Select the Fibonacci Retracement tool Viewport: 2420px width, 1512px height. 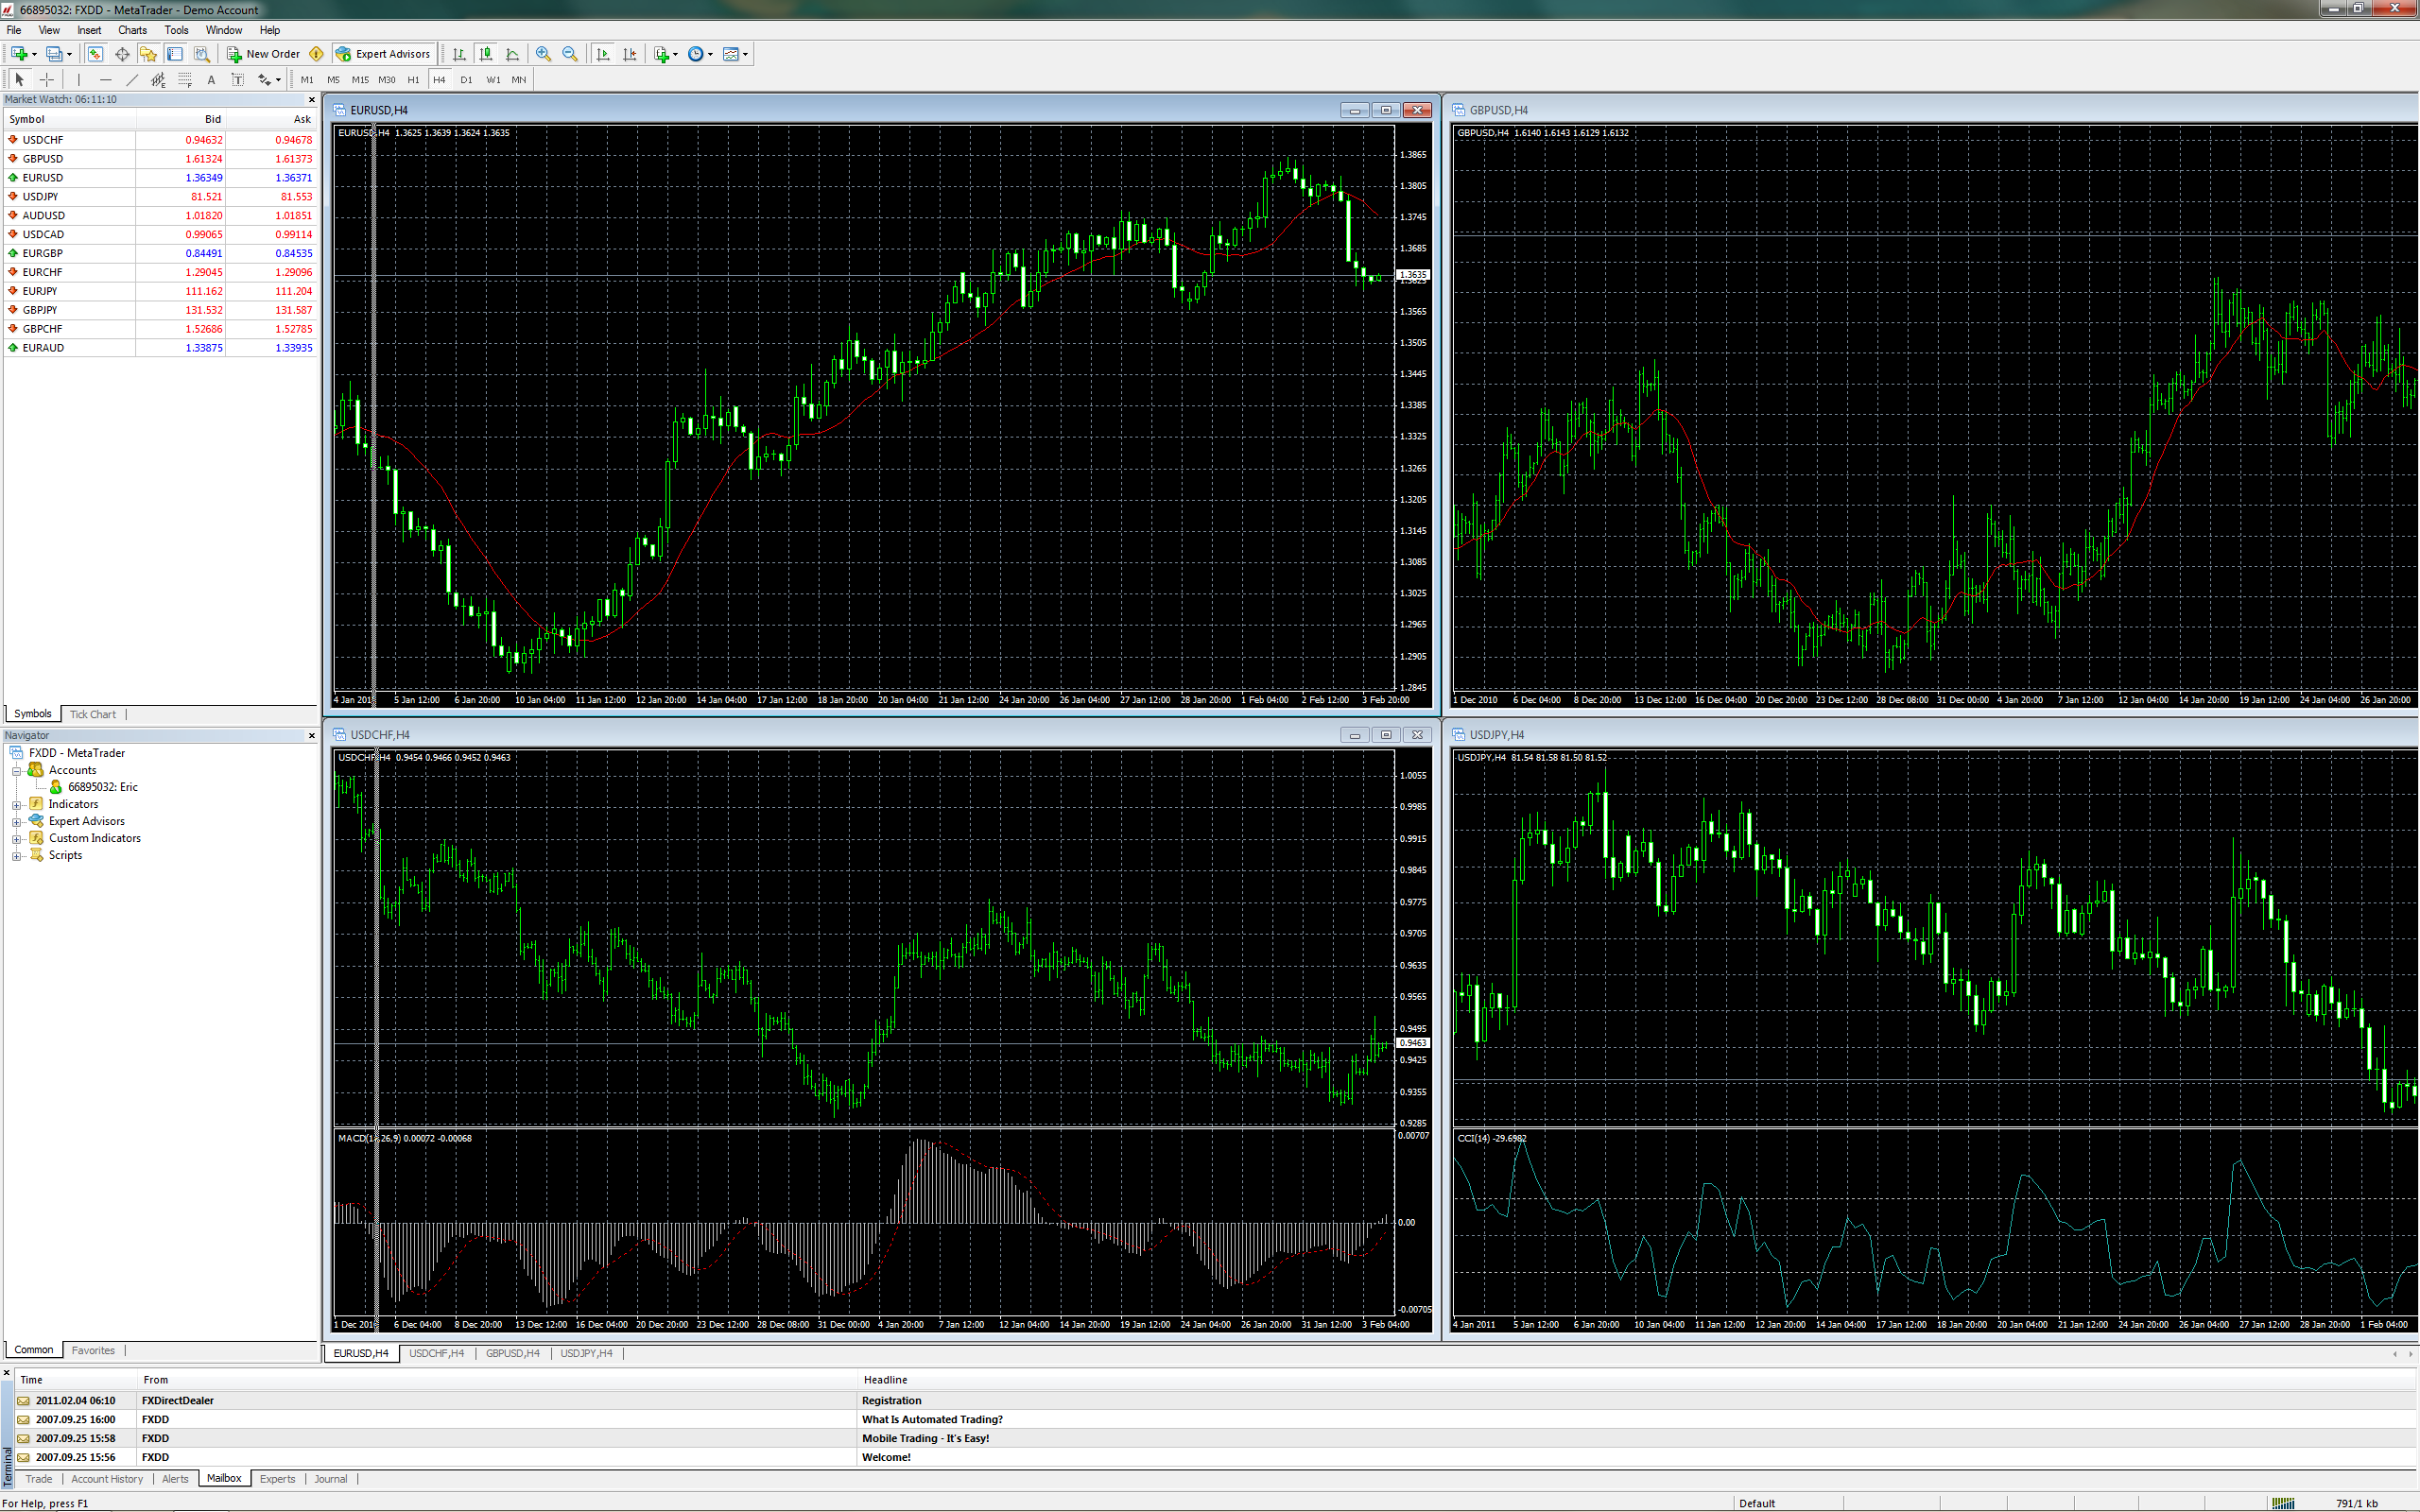pyautogui.click(x=185, y=79)
